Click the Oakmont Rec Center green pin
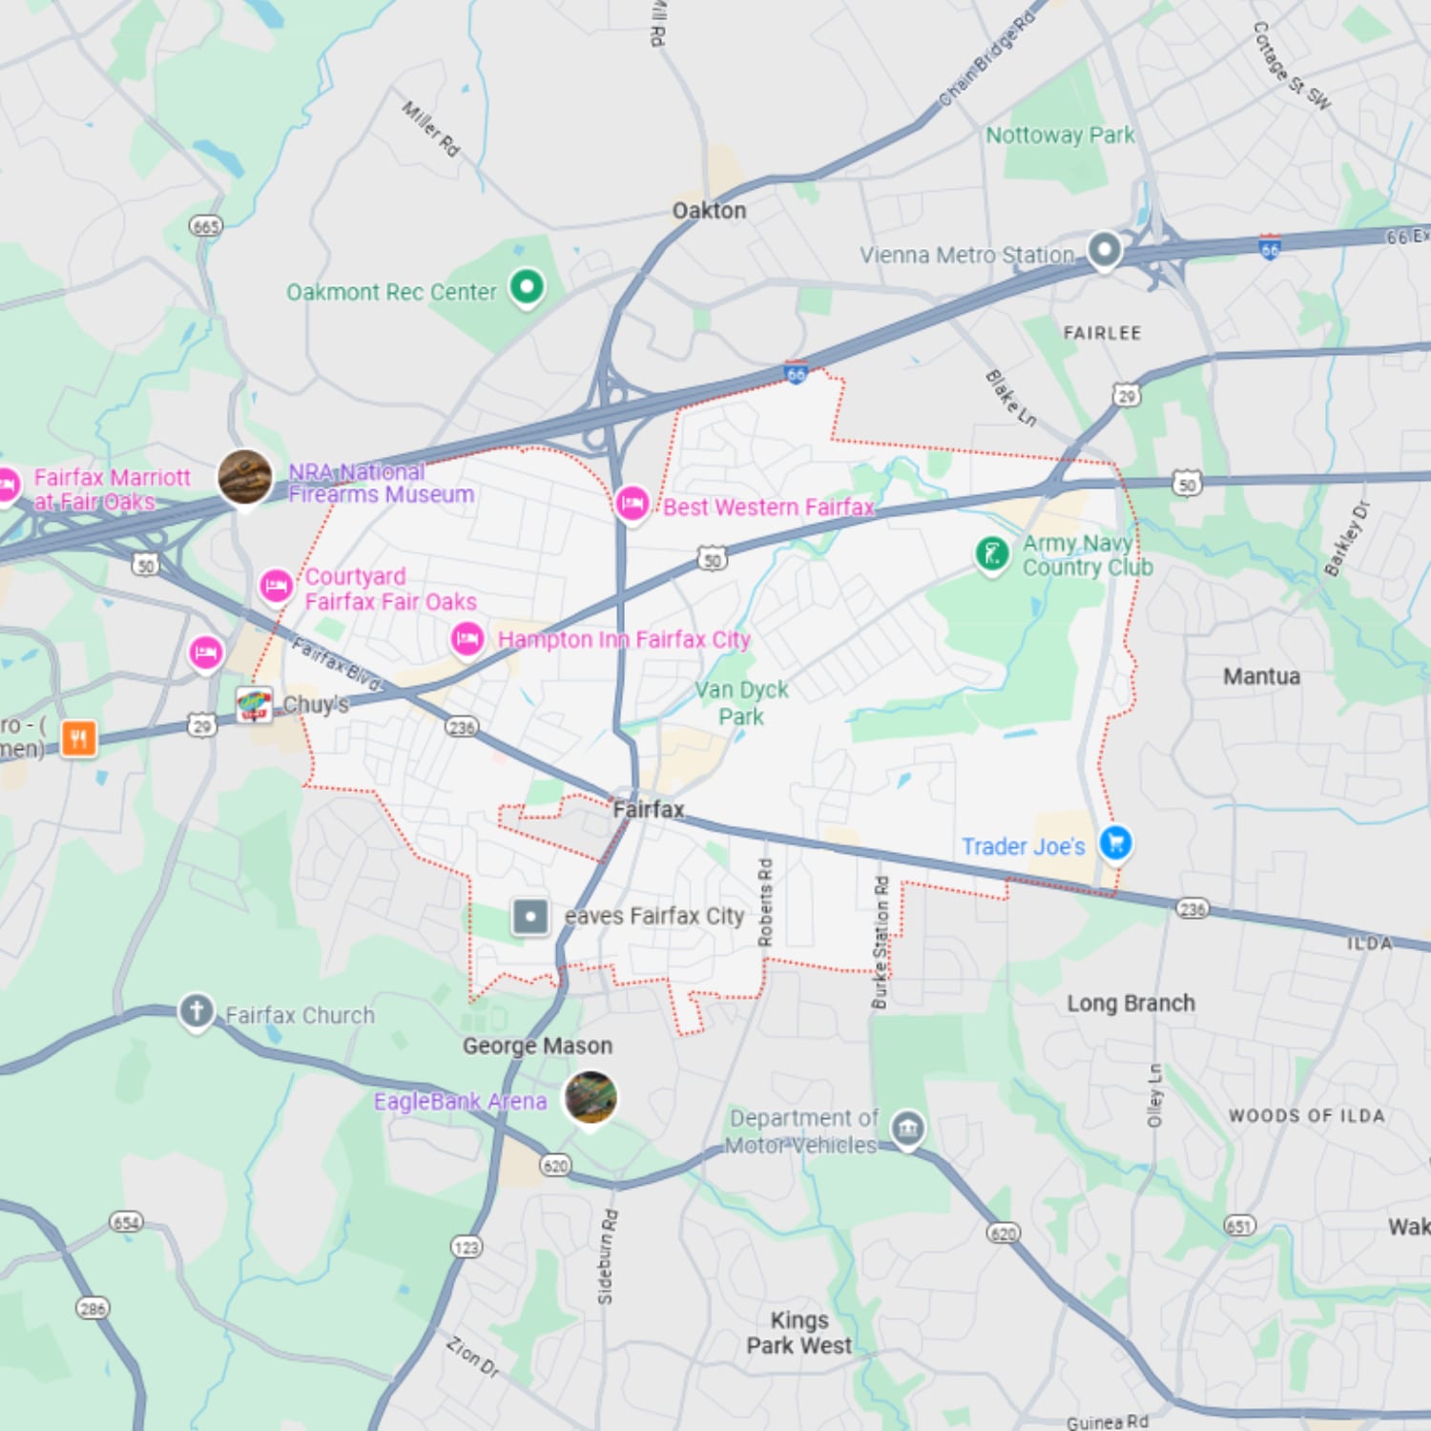 coord(527,287)
